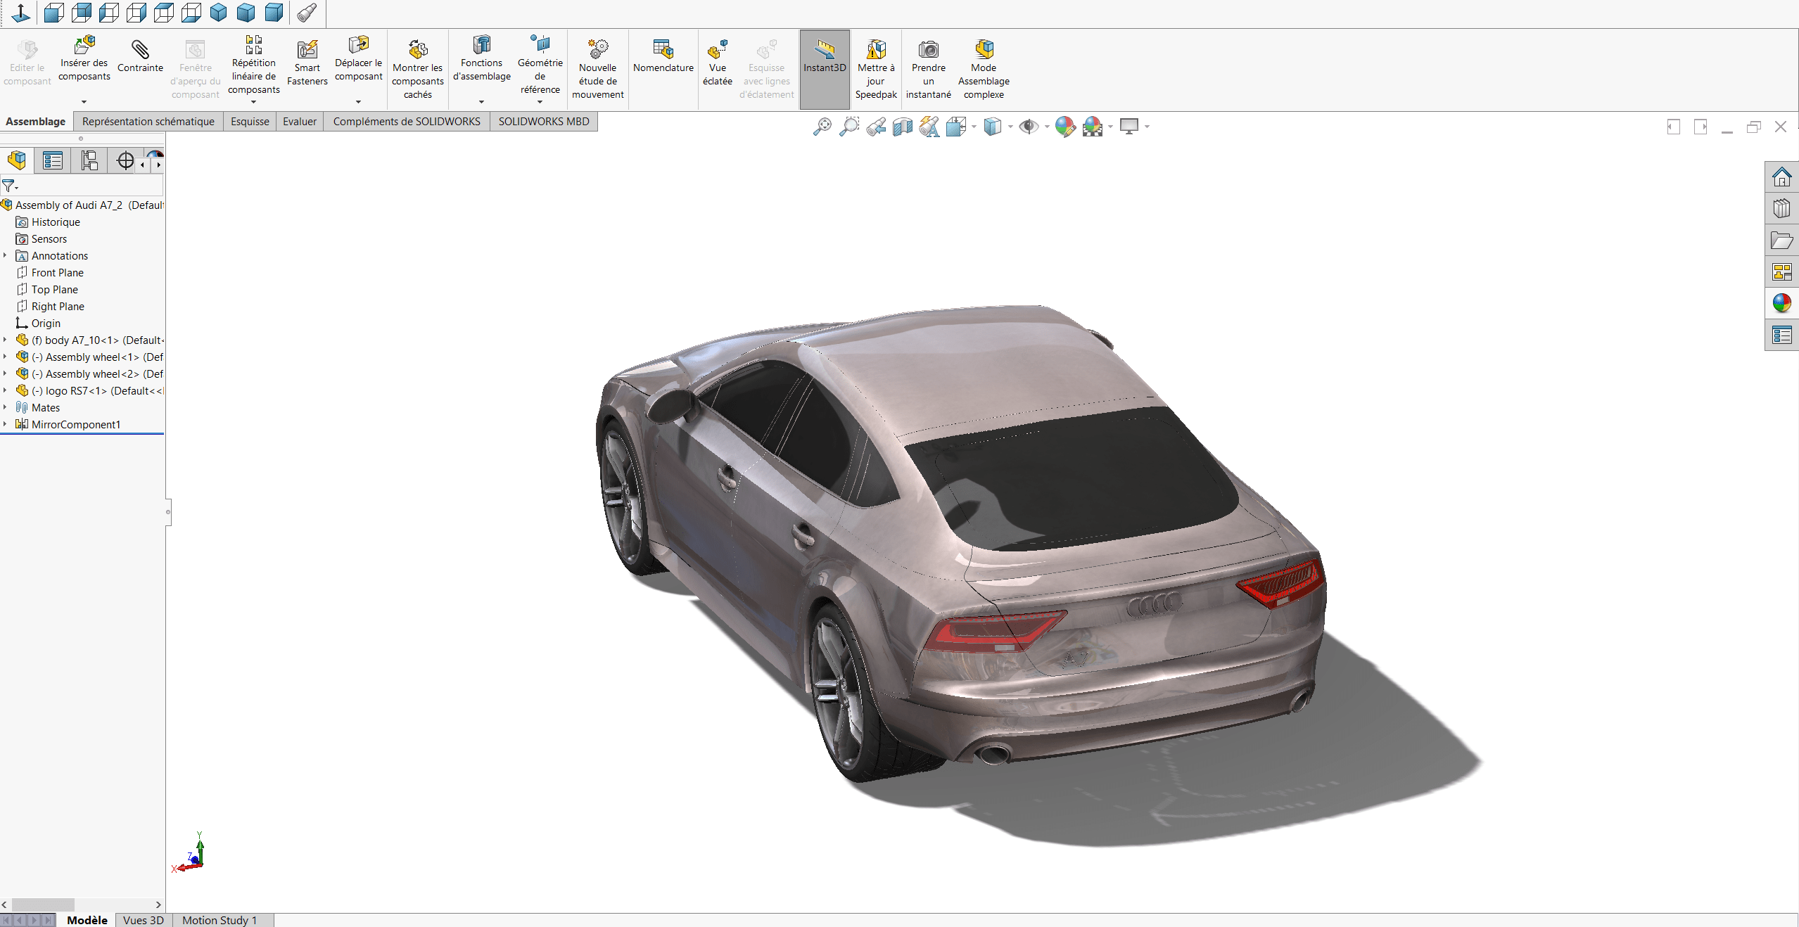The image size is (1799, 927).
Task: Switch to the Evaluer tab
Action: click(300, 121)
